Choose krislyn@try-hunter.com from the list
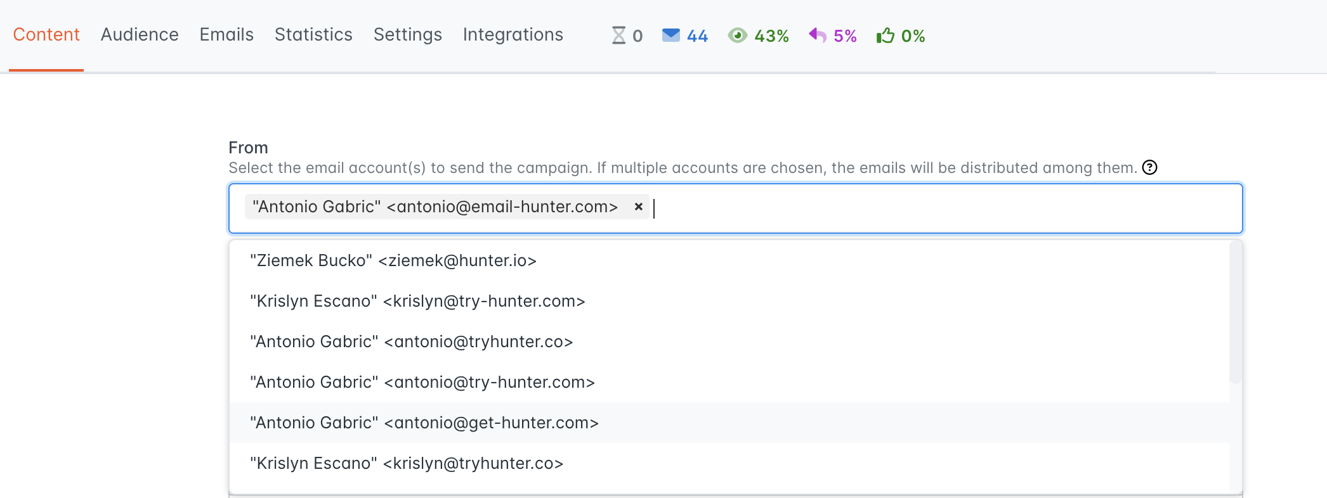This screenshot has height=498, width=1327. (x=729, y=301)
